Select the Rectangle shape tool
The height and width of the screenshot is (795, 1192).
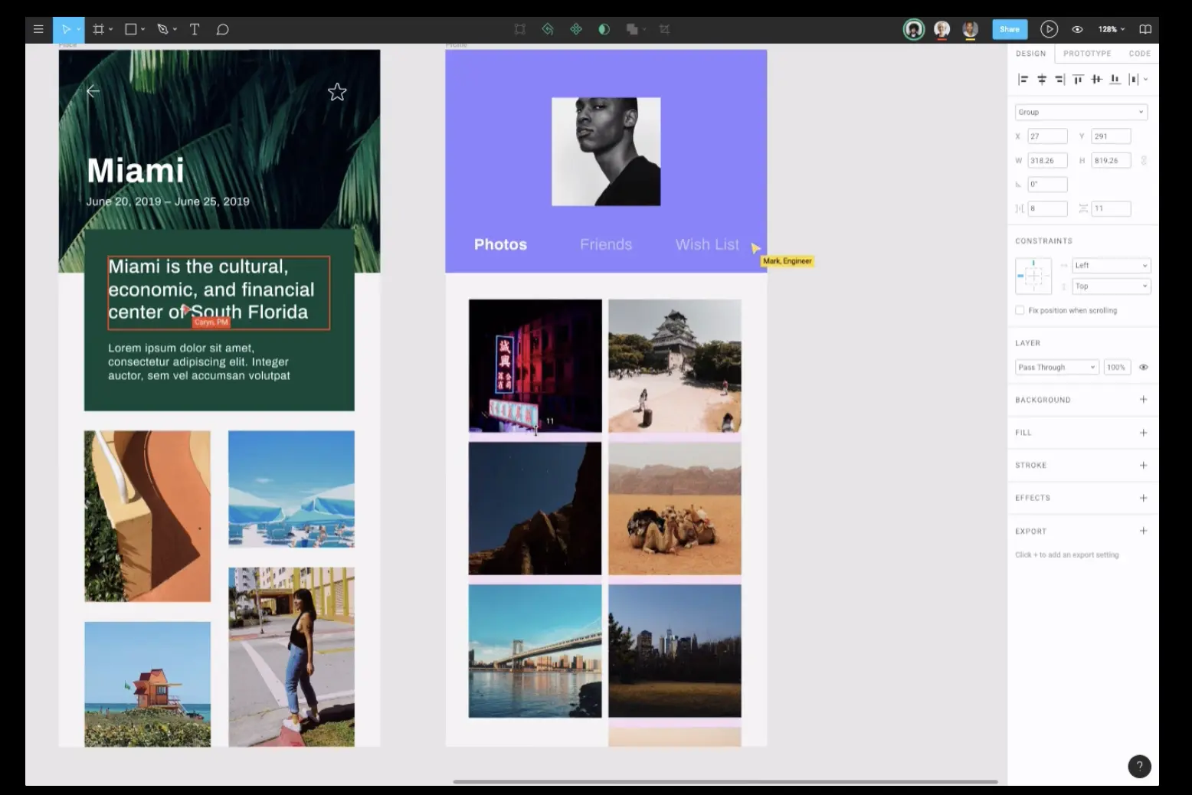[x=131, y=30]
